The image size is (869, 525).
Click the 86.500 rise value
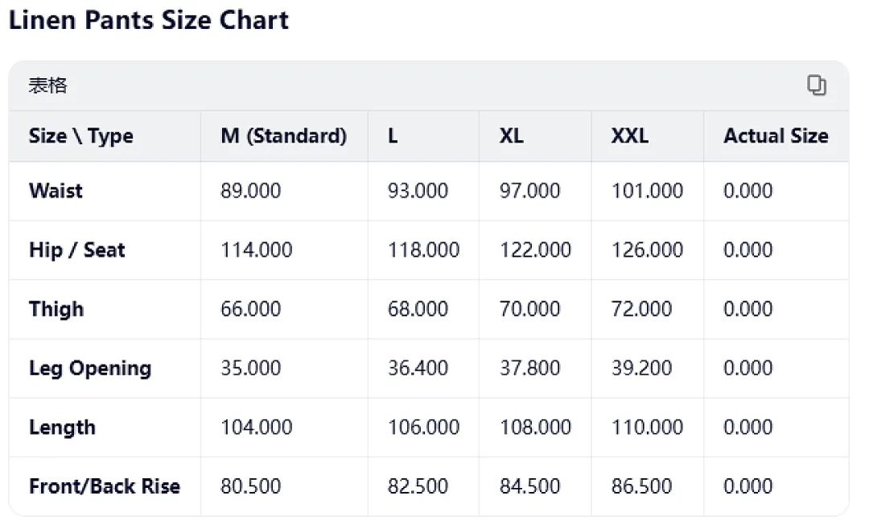[642, 486]
